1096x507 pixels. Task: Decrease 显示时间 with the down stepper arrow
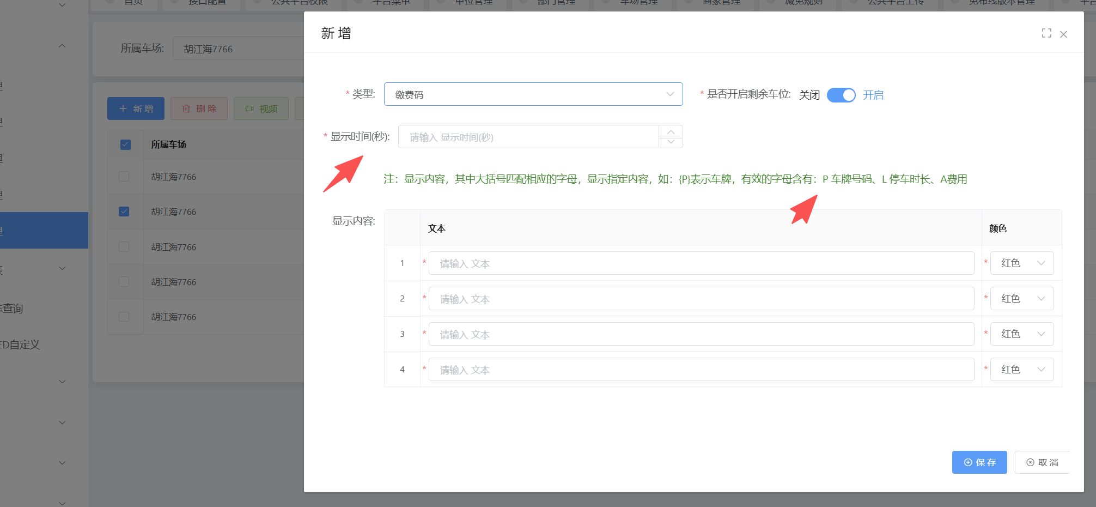(671, 142)
